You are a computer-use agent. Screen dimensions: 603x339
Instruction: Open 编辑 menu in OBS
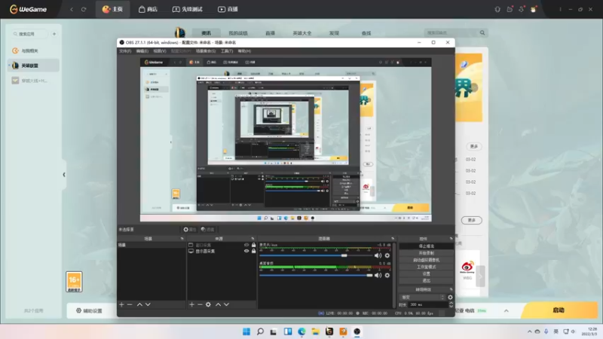point(142,51)
